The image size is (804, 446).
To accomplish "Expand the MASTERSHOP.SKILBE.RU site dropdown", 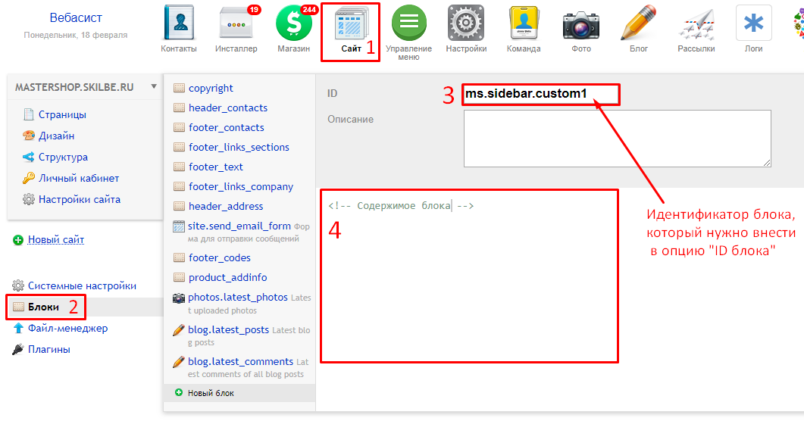I will (x=155, y=87).
